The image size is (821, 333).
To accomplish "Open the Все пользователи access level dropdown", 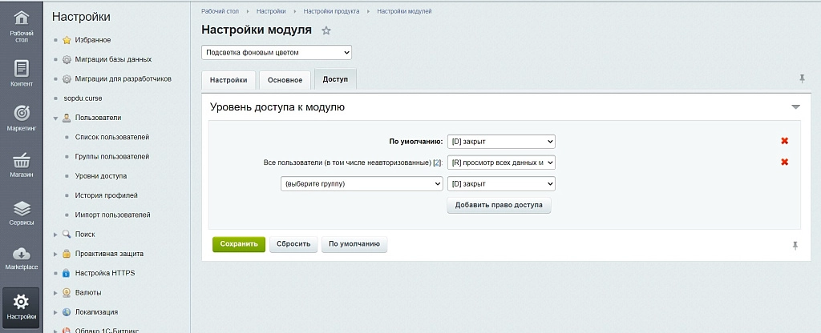I will click(x=501, y=162).
